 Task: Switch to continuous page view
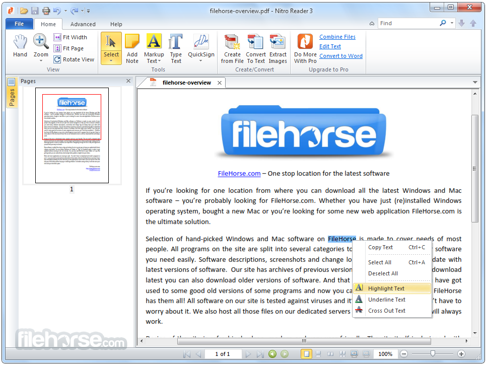318,354
